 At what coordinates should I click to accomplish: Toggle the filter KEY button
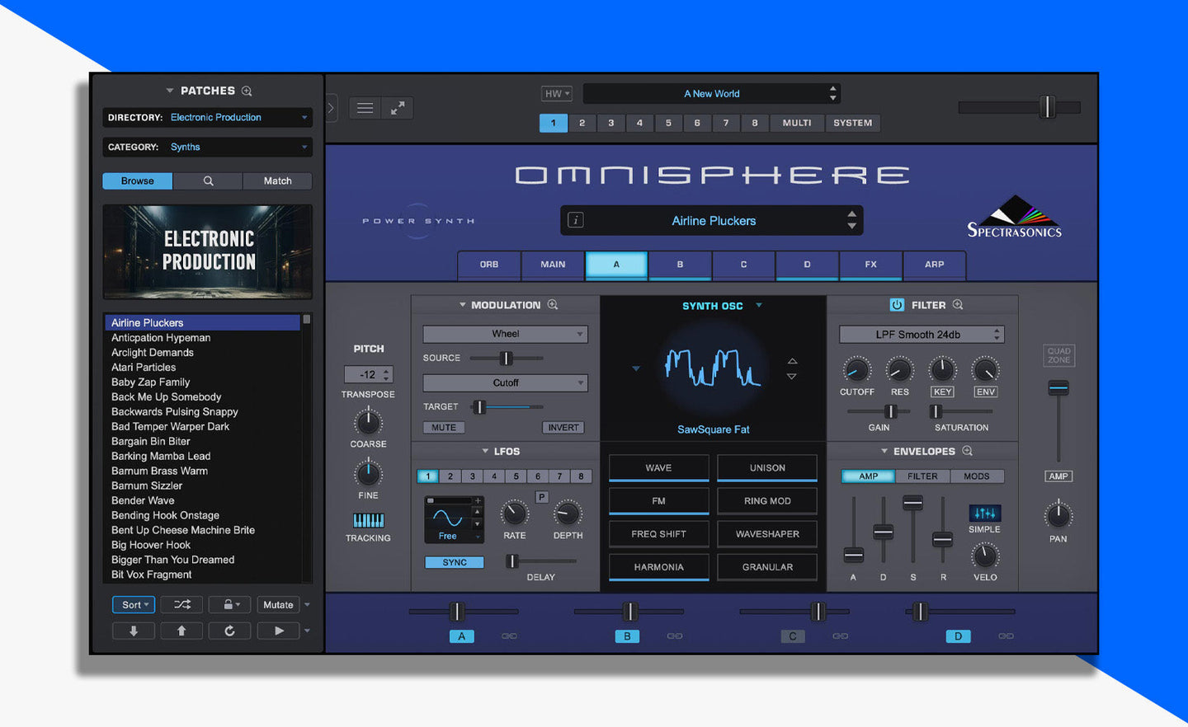tap(942, 392)
